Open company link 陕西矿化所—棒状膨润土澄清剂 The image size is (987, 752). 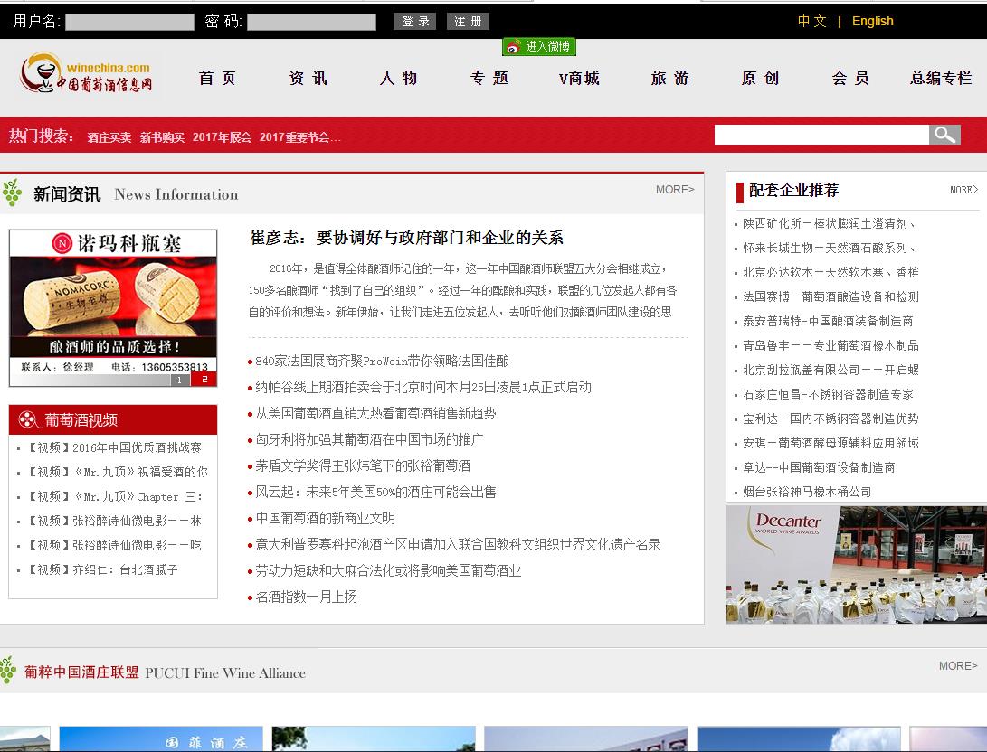(x=830, y=223)
